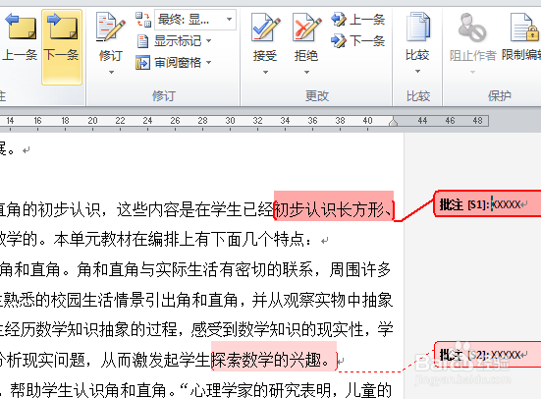
Task: Accept the change with the 接受 icon
Action: point(265,27)
